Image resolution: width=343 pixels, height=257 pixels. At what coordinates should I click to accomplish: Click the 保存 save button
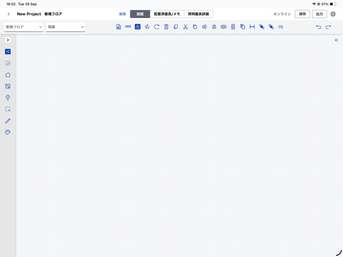click(x=303, y=14)
